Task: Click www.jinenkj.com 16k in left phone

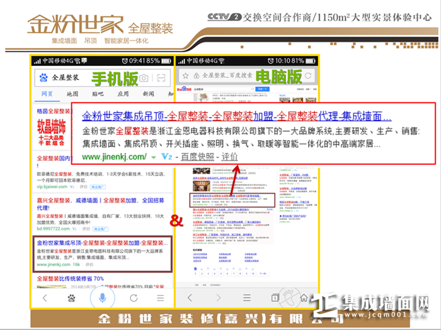Action: [x=58, y=265]
